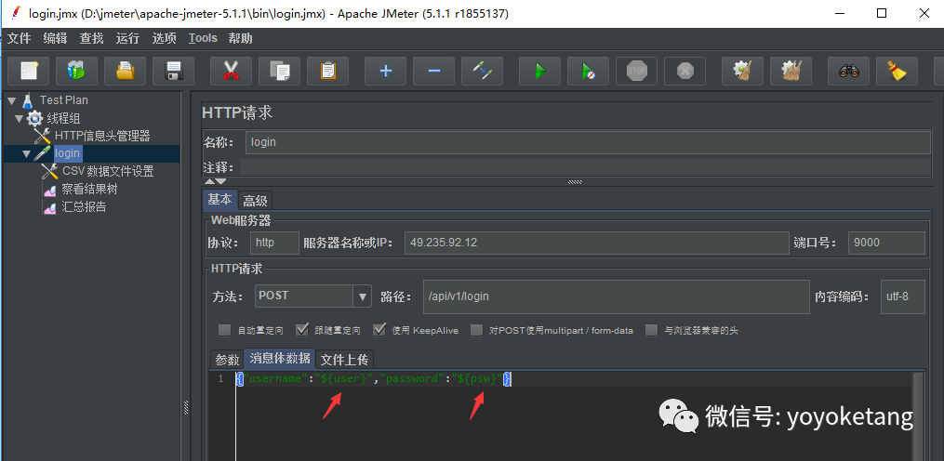Select the 基本 tab

219,199
